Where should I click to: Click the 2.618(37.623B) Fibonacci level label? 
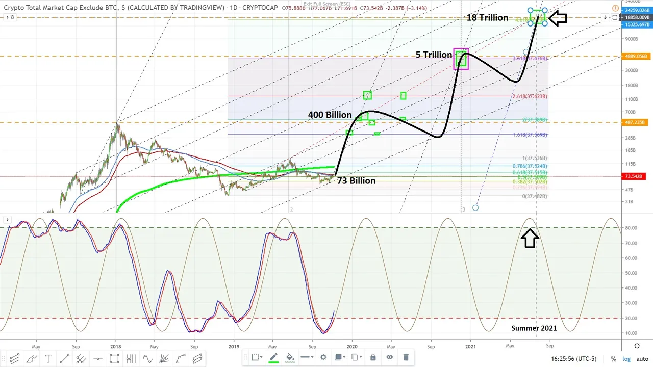(x=530, y=96)
